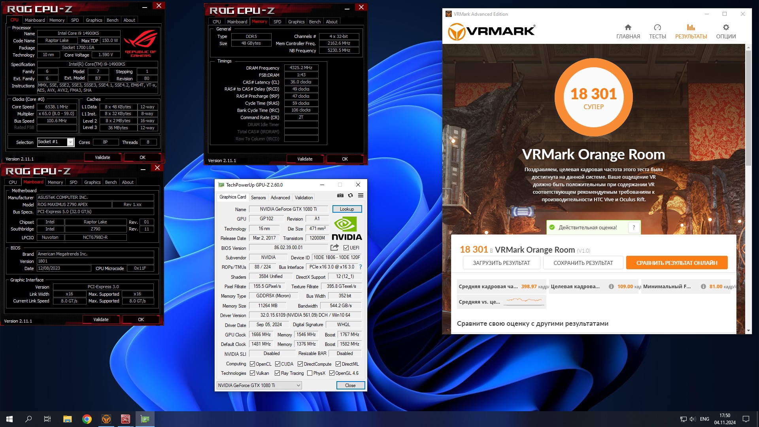Toggle the PhysX checkbox
Screen dimensions: 759x427
[x=310, y=373]
